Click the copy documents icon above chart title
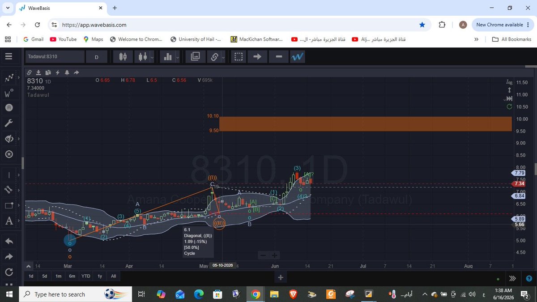Viewport: 537px width, 302px height. coord(48,72)
